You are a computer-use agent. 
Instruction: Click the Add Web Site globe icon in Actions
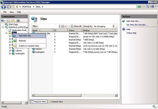(x=124, y=21)
